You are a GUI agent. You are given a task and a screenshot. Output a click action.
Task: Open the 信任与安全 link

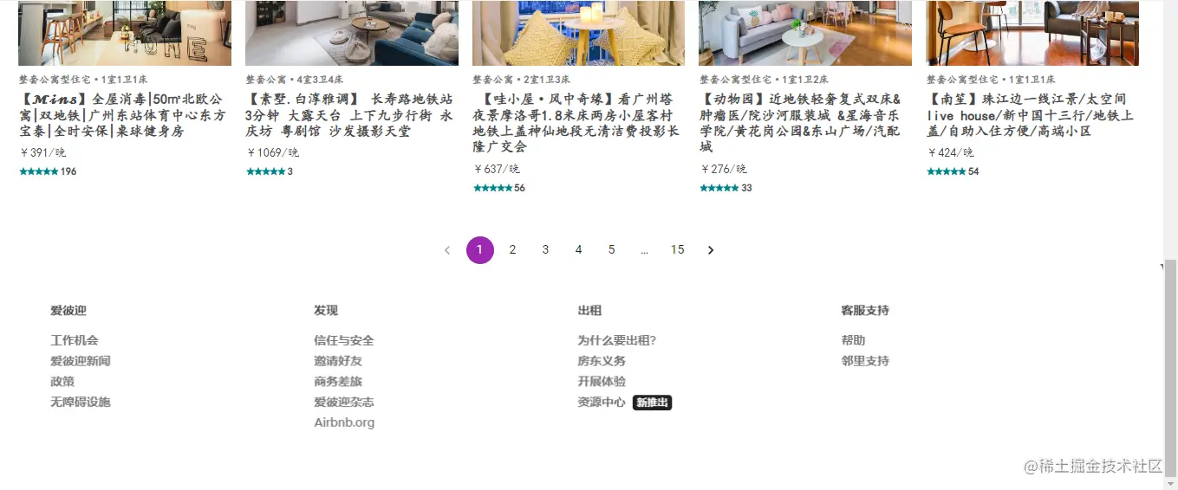(x=344, y=340)
